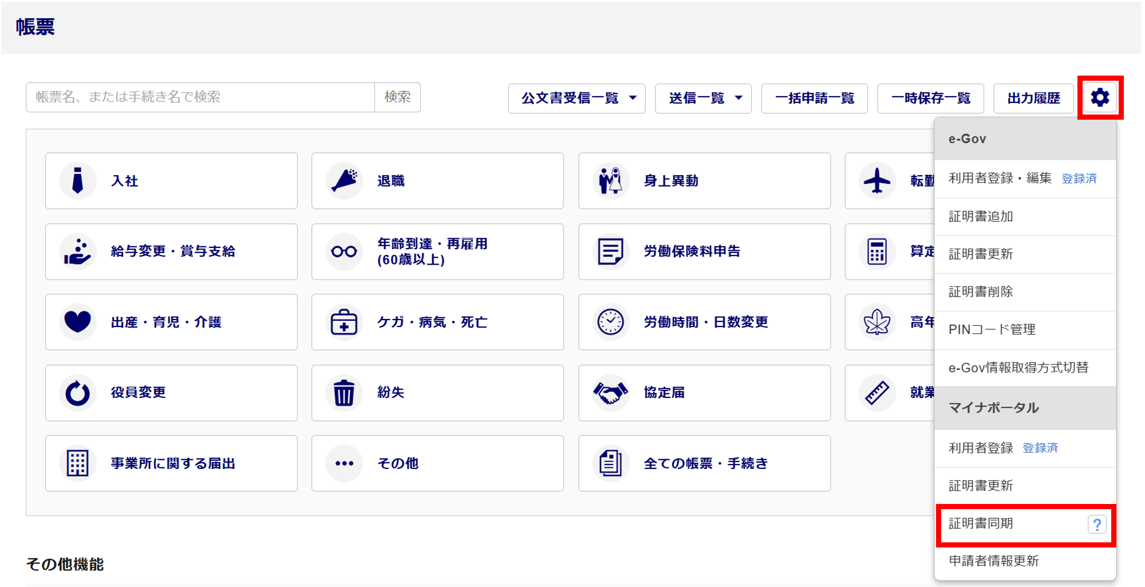
Task: Expand the 送信一覧 dropdown
Action: click(703, 99)
